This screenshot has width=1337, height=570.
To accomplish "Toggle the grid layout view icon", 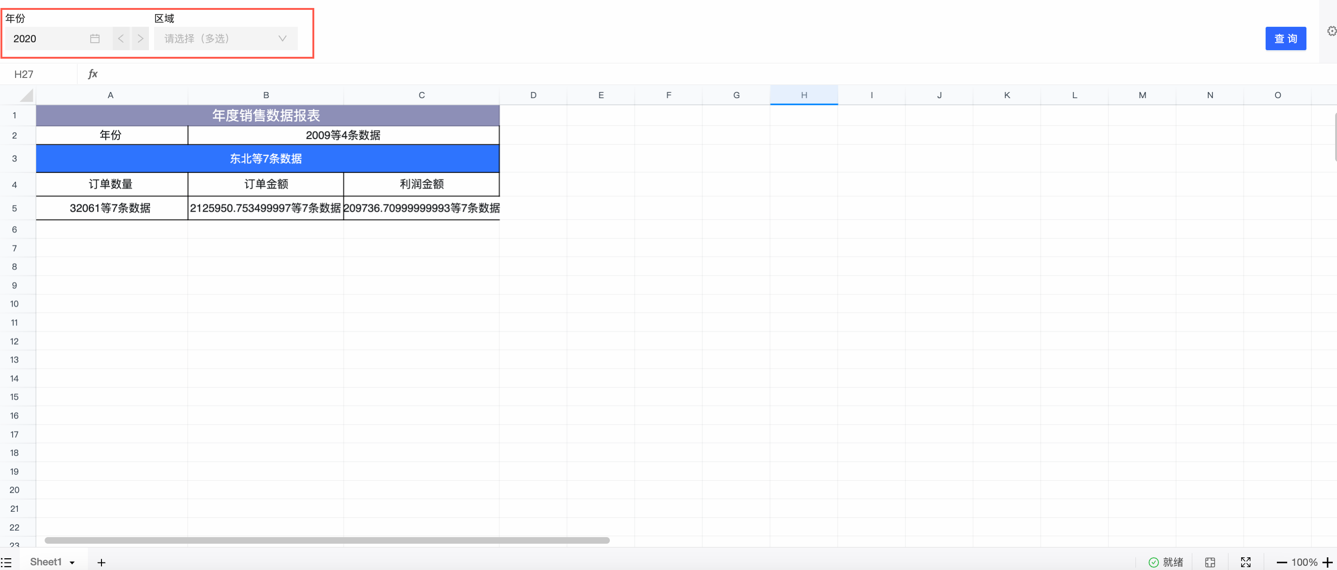I will click(1210, 562).
